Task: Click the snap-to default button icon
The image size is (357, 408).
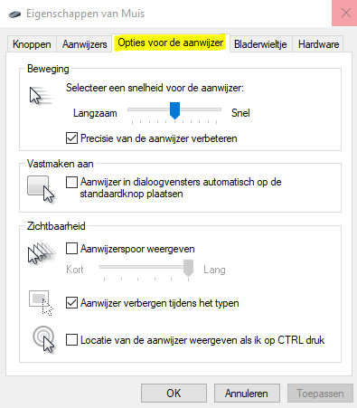Action: point(41,189)
